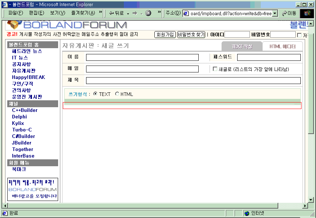
Task: Click the 회원가입 button
Action: coord(165,34)
